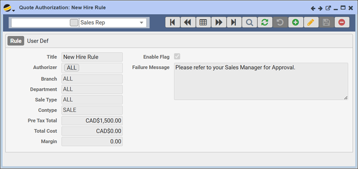Refresh the record with green arrows
Viewport: 358px width, 169px height.
(265, 22)
